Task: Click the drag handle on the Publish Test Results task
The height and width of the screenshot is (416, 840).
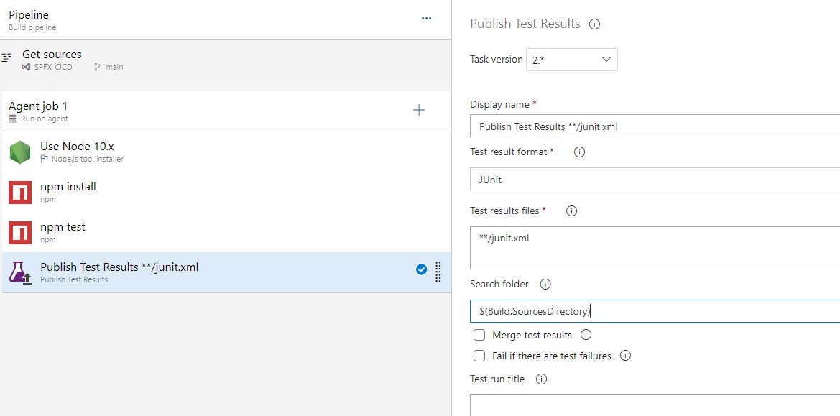Action: [438, 272]
